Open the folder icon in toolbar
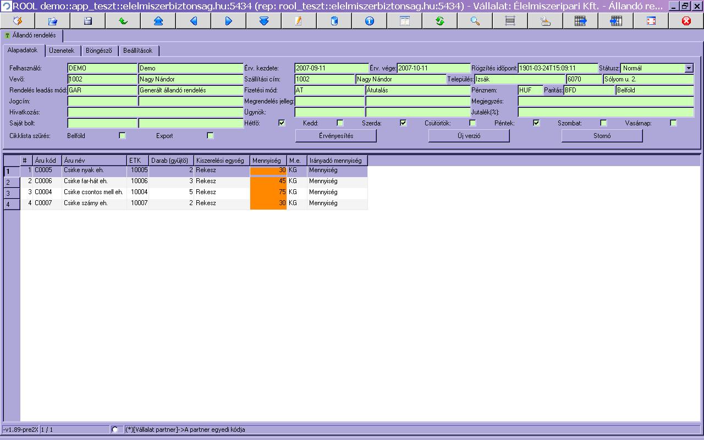Viewport: 704px width, 440px height. coord(52,21)
